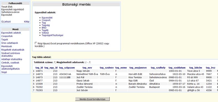Select the Joó István name cell
The width and height of the screenshot is (218, 102).
point(83,90)
